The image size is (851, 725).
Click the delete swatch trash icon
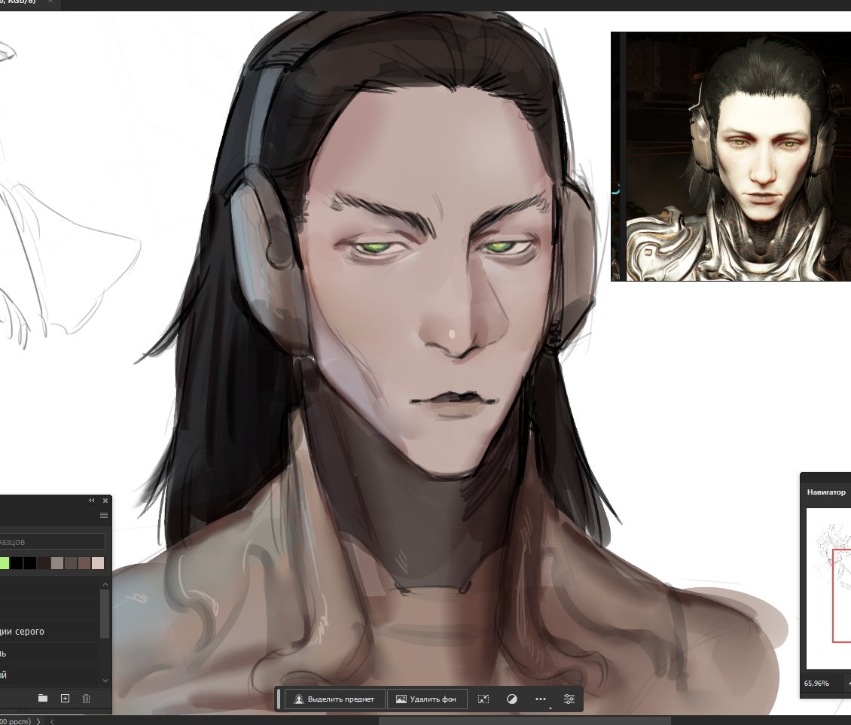pyautogui.click(x=87, y=699)
